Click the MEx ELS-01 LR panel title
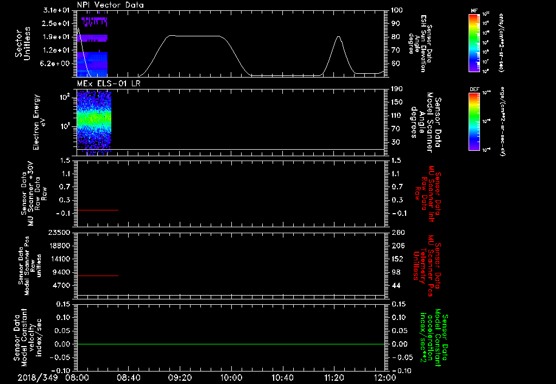Screen dimensions: 556x384 (x=109, y=84)
